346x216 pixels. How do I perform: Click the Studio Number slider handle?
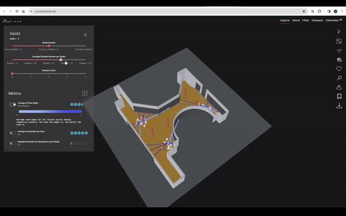(x=49, y=46)
